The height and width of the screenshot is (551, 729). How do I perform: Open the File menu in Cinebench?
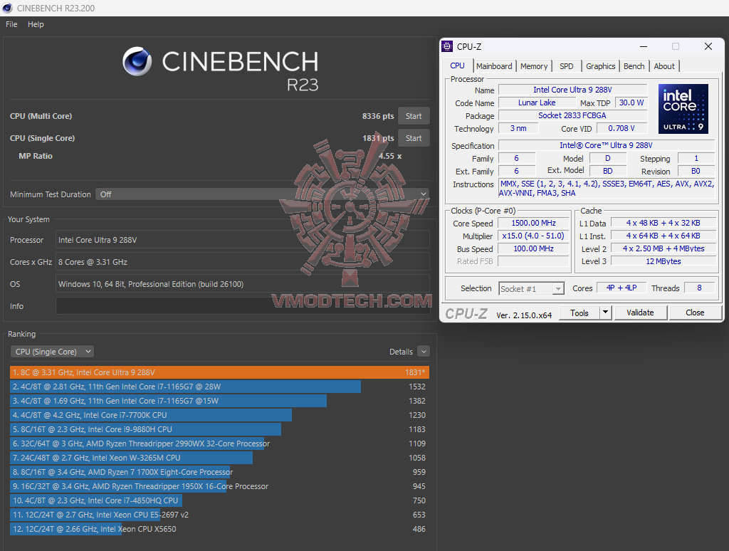(11, 24)
